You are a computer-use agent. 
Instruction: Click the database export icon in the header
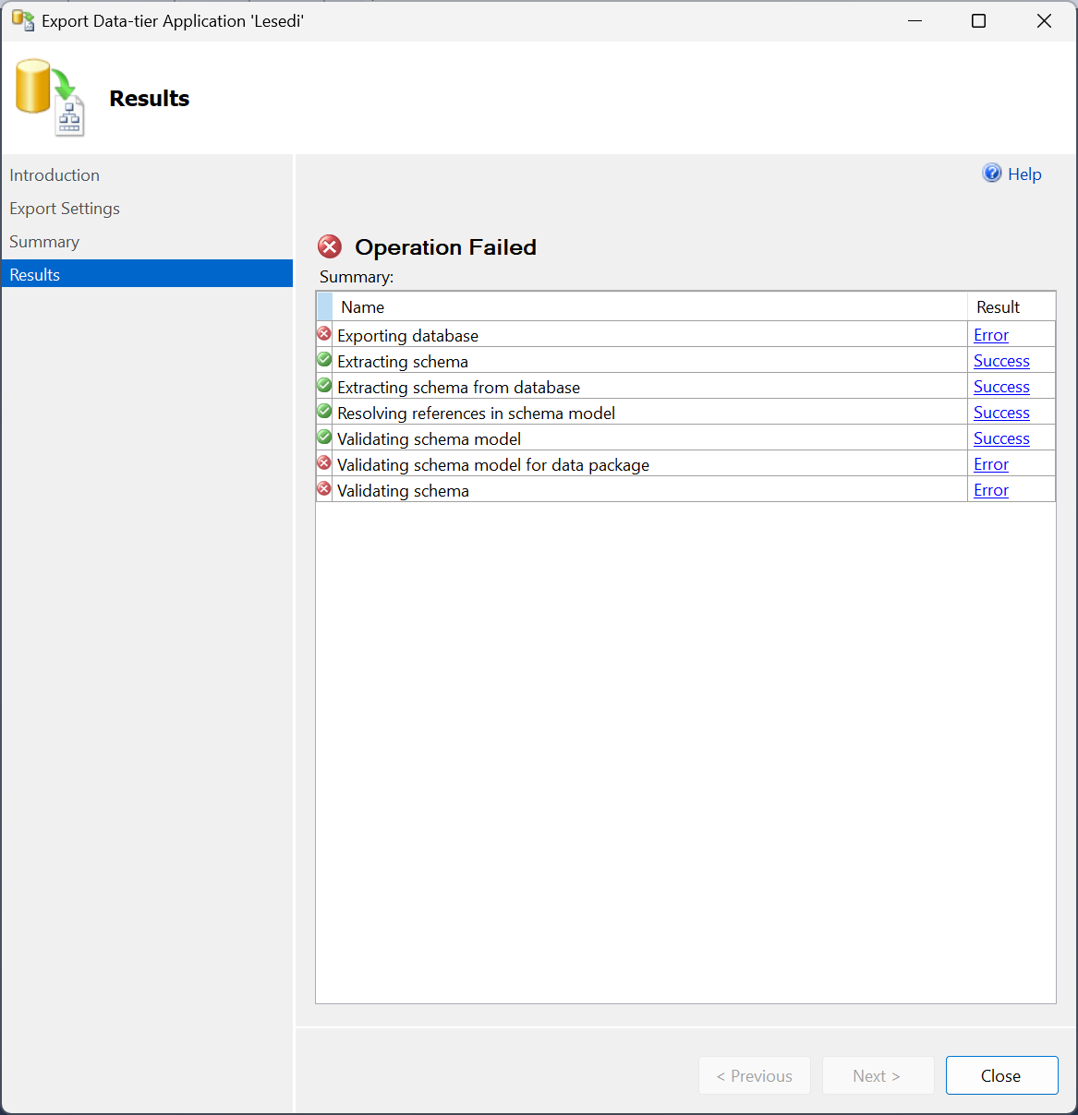click(48, 97)
